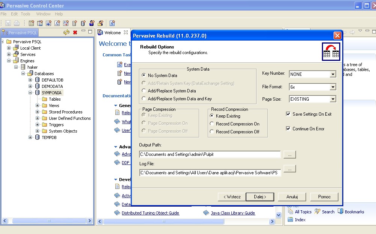Image resolution: width=376 pixels, height=234 pixels.
Task: Collapse the Engines tree node
Action: [x=9, y=60]
